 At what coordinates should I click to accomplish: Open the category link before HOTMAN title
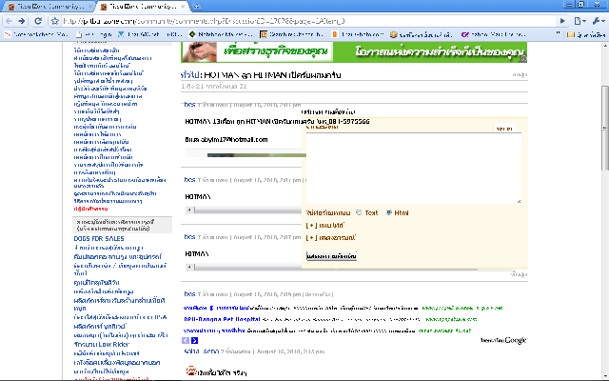pos(190,75)
